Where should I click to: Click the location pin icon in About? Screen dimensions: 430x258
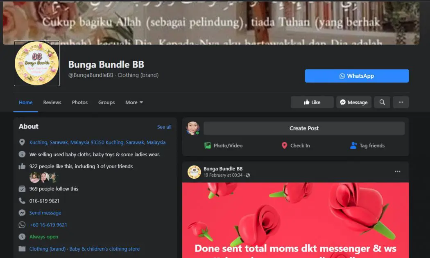point(22,142)
